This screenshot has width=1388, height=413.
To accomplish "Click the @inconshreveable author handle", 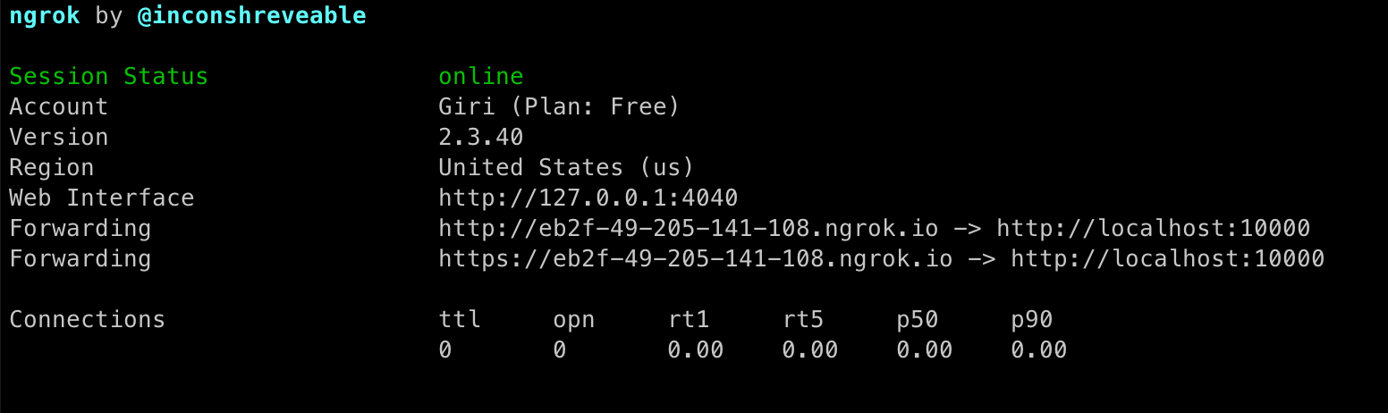I will tap(251, 16).
